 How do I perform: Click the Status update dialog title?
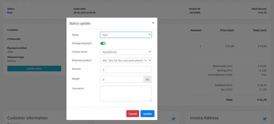tap(80, 23)
